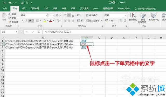Click the Tell me what to do box
Image resolution: width=166 pixels, height=97 pixels.
coord(145,9)
